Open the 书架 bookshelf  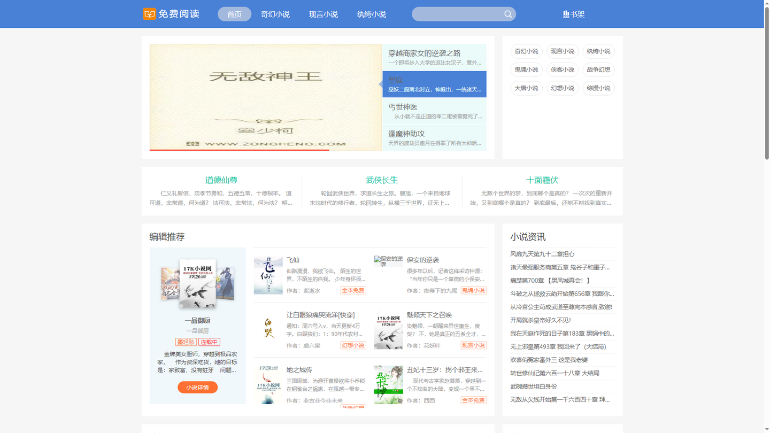click(574, 14)
